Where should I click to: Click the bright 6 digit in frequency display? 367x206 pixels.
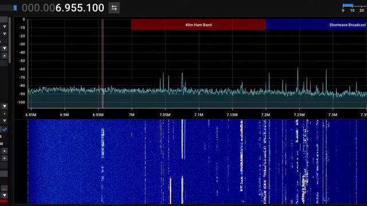click(x=58, y=8)
